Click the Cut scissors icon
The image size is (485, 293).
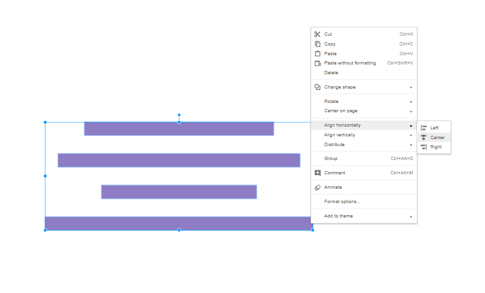pos(318,34)
